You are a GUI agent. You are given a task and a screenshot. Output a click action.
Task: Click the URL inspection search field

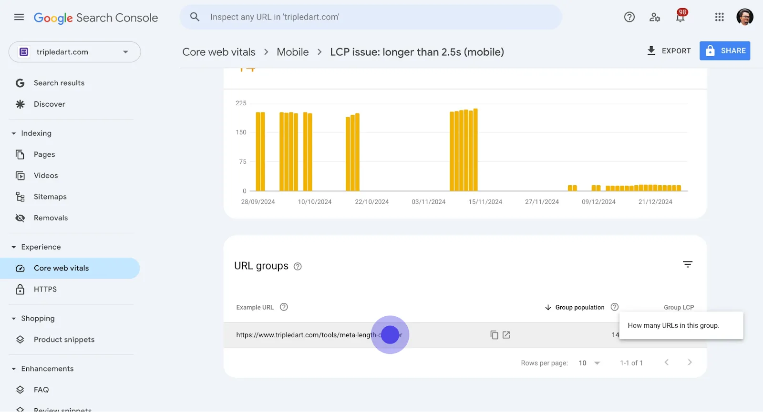pos(371,17)
